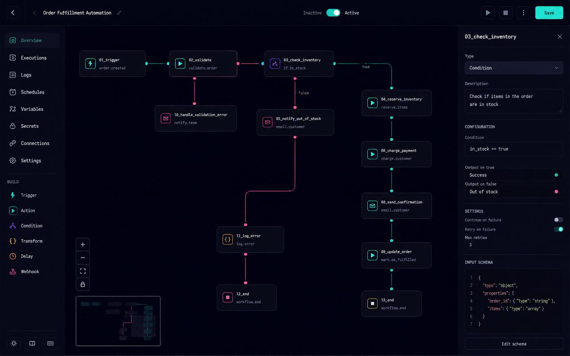Click the Success output on true field
Image resolution: width=570 pixels, height=356 pixels.
[x=514, y=175]
